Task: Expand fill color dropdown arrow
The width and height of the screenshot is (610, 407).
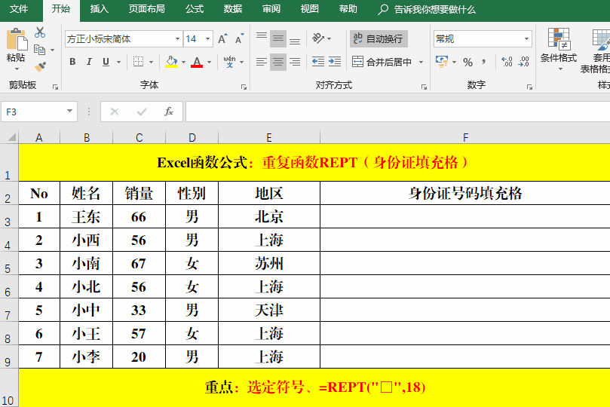Action: coord(183,62)
